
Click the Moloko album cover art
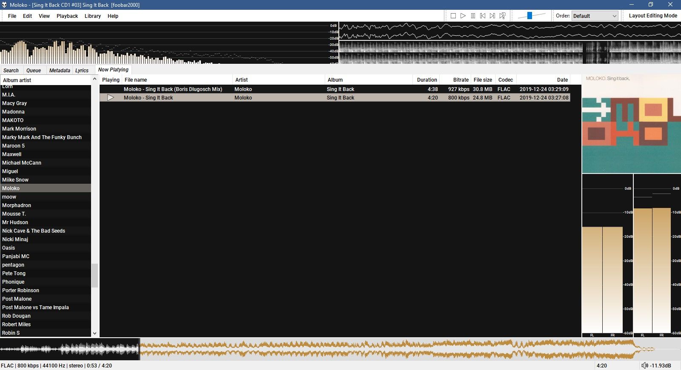tap(631, 124)
